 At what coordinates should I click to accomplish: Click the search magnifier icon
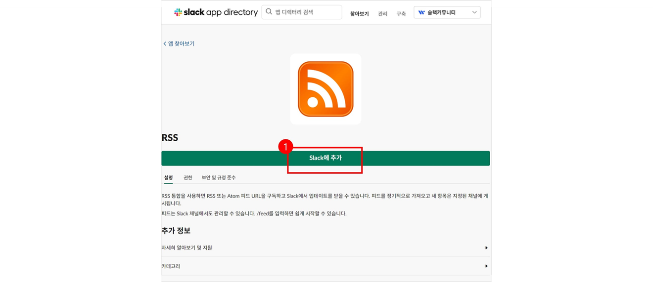pos(269,12)
